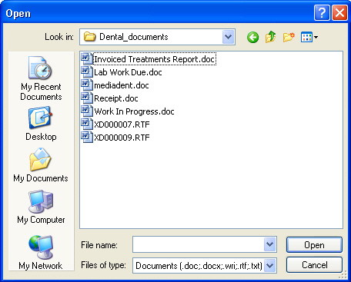Select Work In Progress.doc file name
The width and height of the screenshot is (351, 282).
tap(134, 111)
